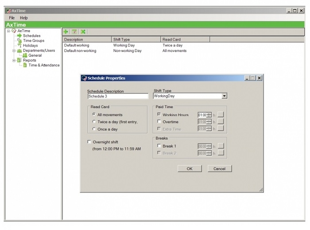Click the green X delete schedule icon
Image resolution: width=310 pixels, height=230 pixels.
tap(83, 31)
